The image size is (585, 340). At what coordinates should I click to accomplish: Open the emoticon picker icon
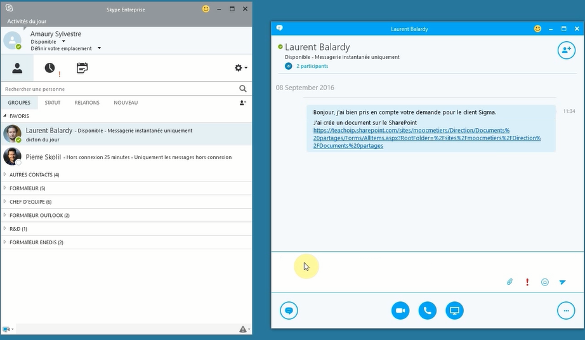544,282
